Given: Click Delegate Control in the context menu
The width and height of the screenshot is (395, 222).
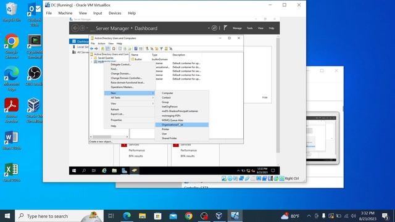Looking at the screenshot, I should pos(130,64).
